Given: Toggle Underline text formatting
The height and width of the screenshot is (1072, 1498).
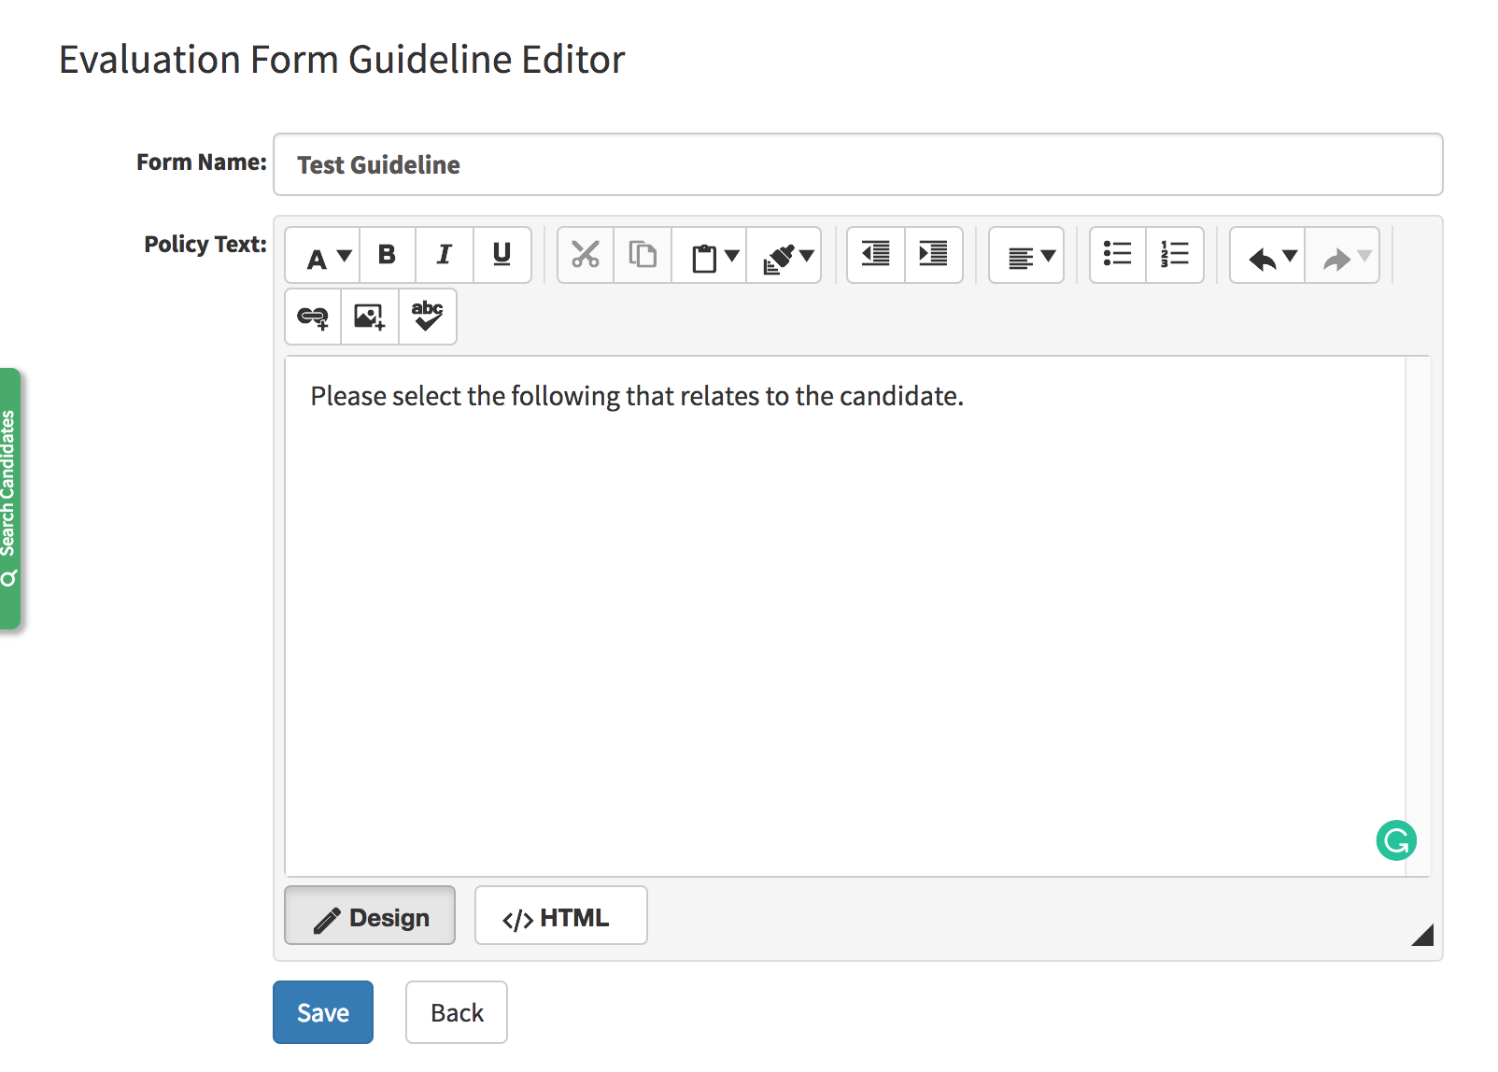Looking at the screenshot, I should 502,255.
